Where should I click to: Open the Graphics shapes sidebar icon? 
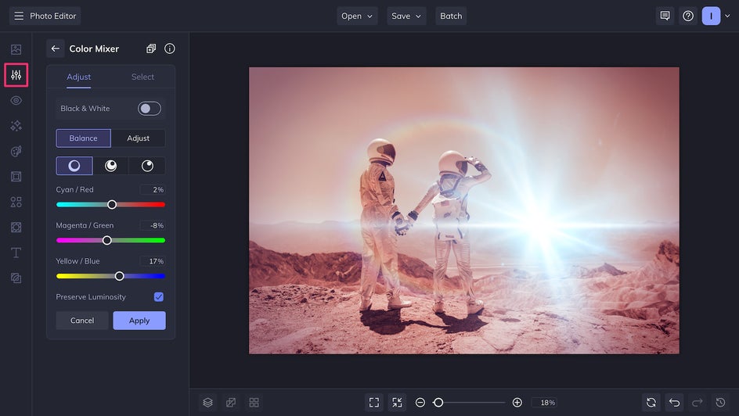tap(16, 202)
